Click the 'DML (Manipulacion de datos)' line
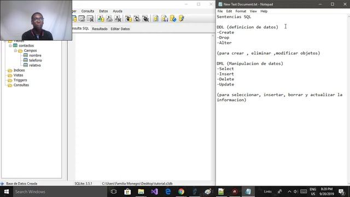Screen dimensions: 350x197 click(250, 63)
